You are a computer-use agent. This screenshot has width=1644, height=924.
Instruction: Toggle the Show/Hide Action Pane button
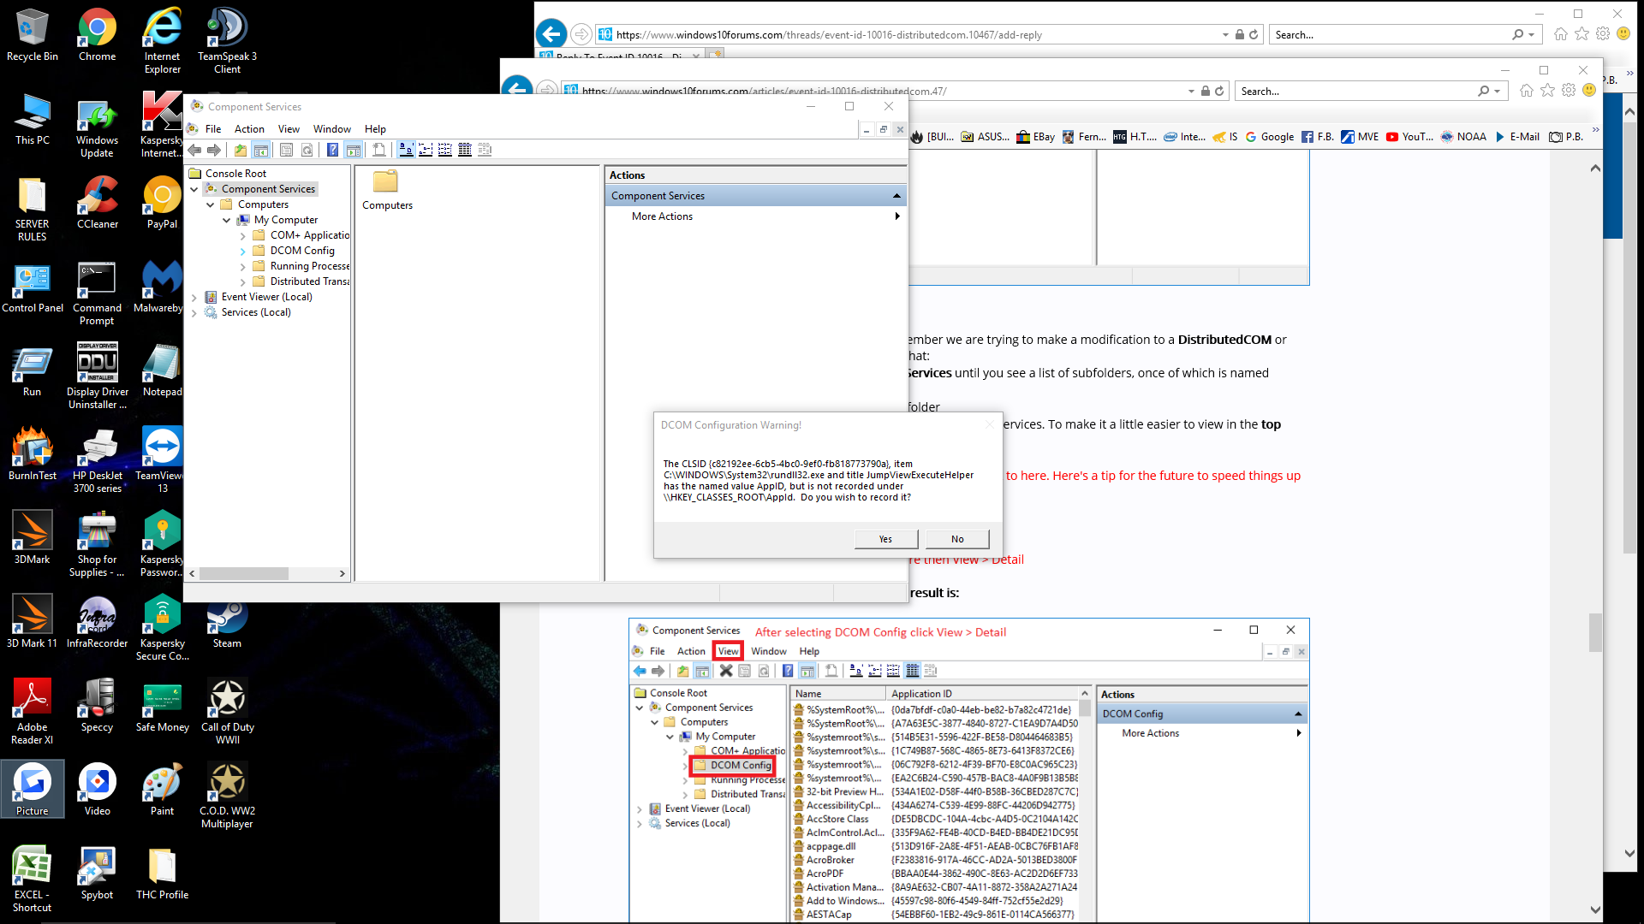point(353,151)
